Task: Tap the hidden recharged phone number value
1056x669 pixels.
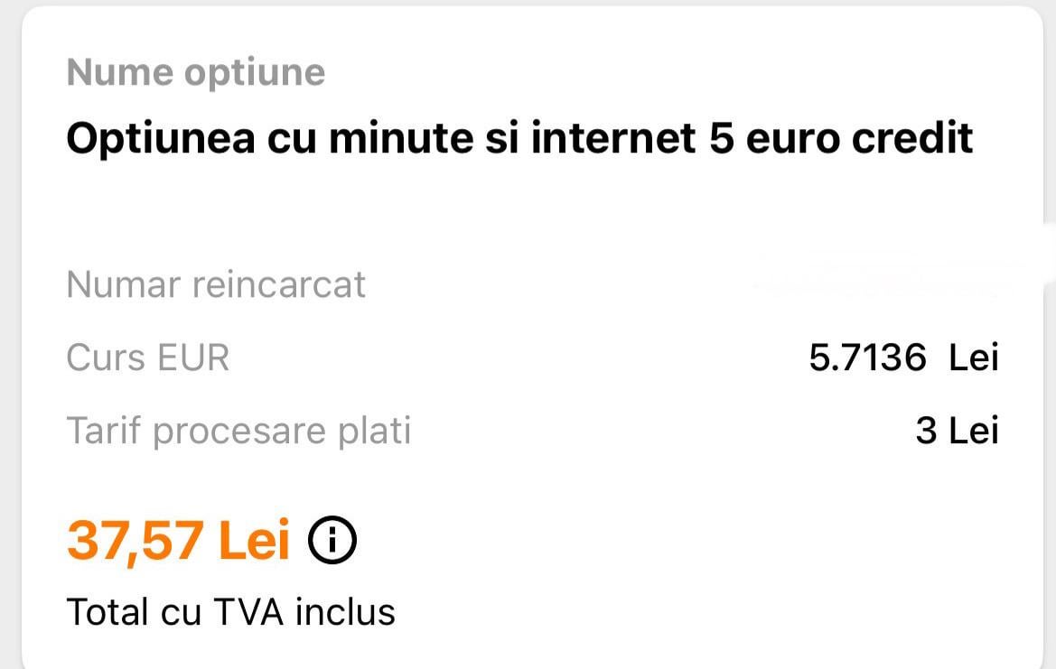Action: point(881,278)
